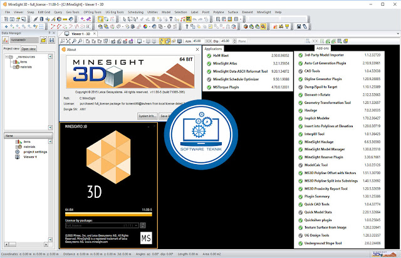Viewport: 401px width, 258px height.
Task: Click the colored cube model view icon
Action: tap(246, 26)
